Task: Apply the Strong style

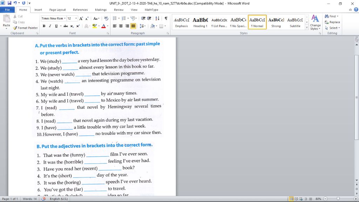Action: [x=276, y=22]
